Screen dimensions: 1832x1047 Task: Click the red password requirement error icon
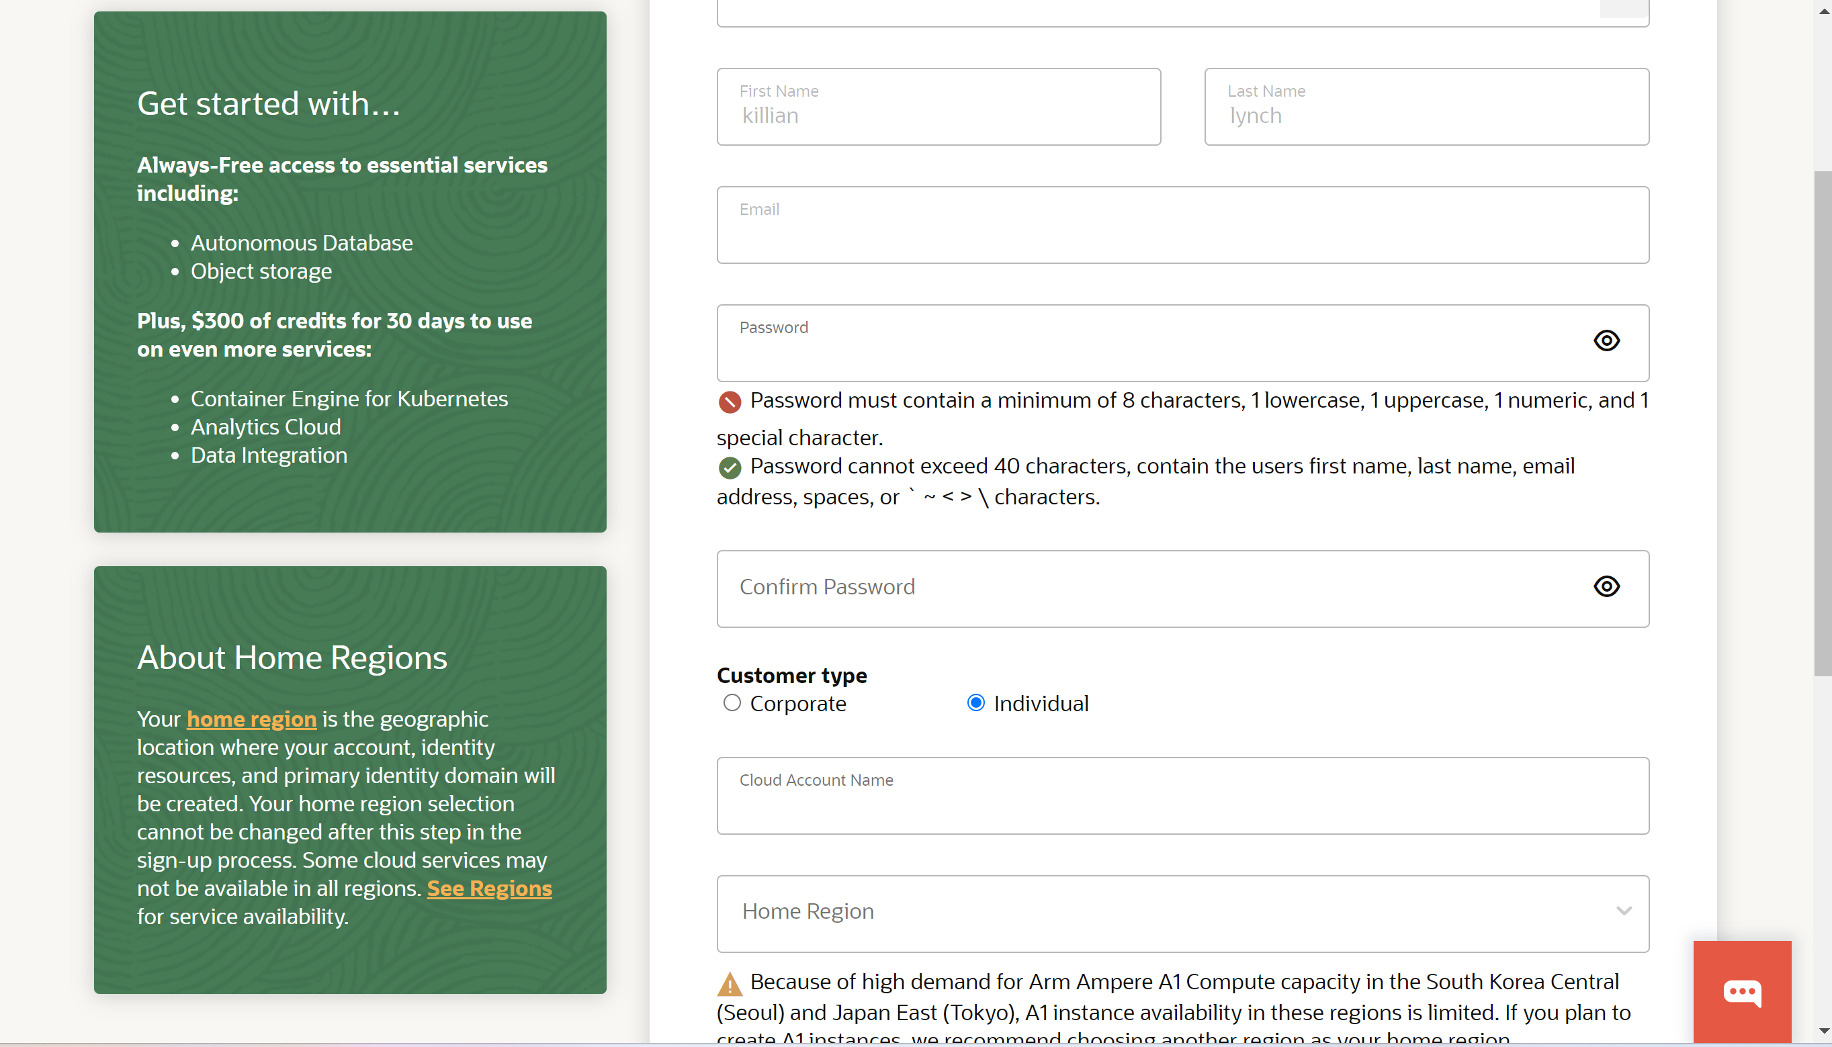[730, 402]
